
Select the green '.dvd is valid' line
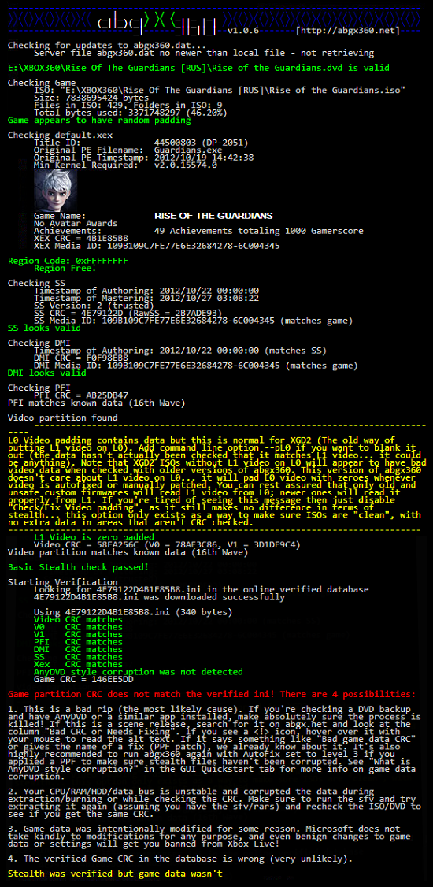[x=198, y=68]
